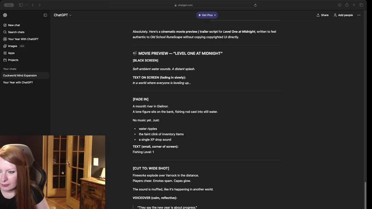Dismiss the Get Plus banner
372x209 pixels.
(215, 15)
